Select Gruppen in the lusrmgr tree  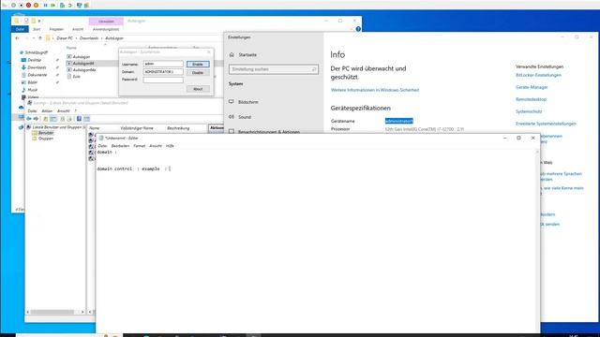(46, 139)
